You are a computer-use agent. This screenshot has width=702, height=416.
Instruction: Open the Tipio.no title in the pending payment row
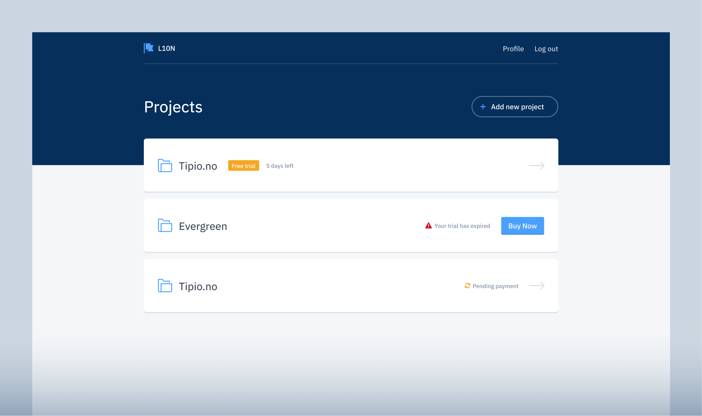tap(198, 286)
